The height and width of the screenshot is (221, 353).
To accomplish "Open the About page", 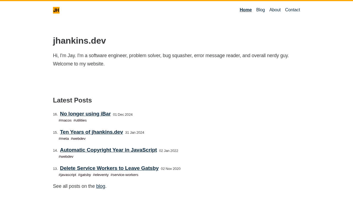I will pos(275,10).
